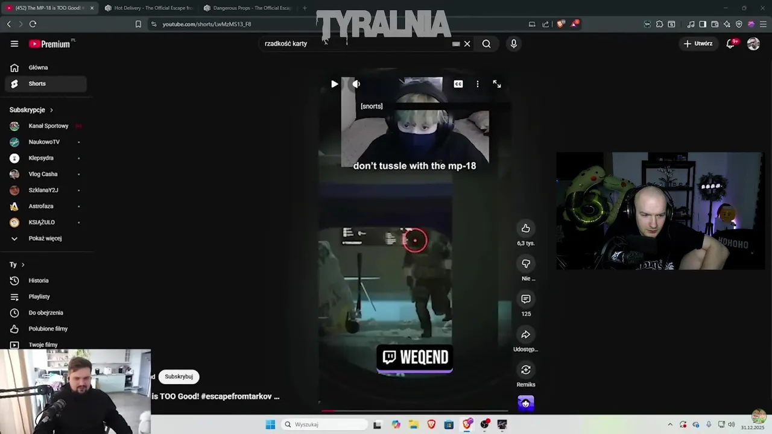Screen dimensions: 772x434
Task: Open the YouTube hamburger guide menu
Action: point(14,43)
